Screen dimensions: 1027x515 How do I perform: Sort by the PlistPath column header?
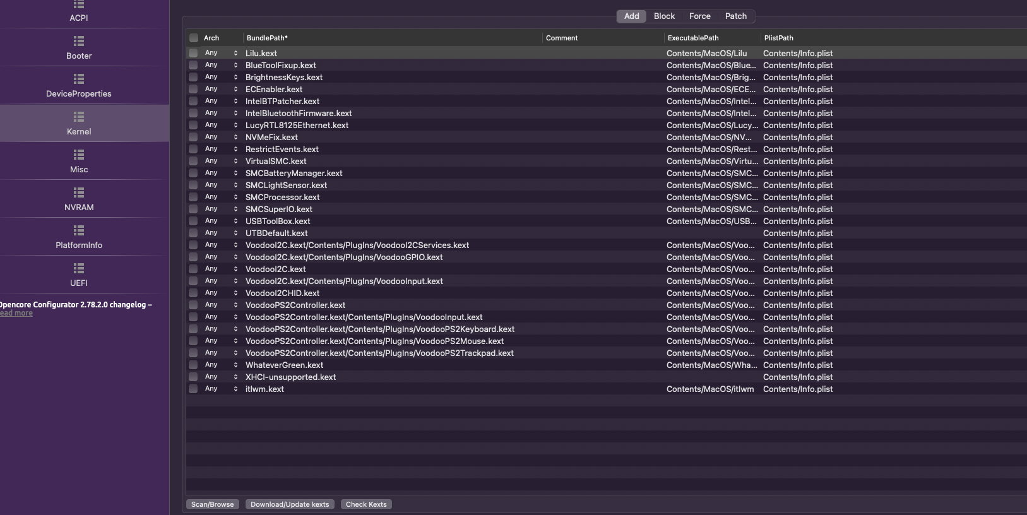pyautogui.click(x=893, y=38)
